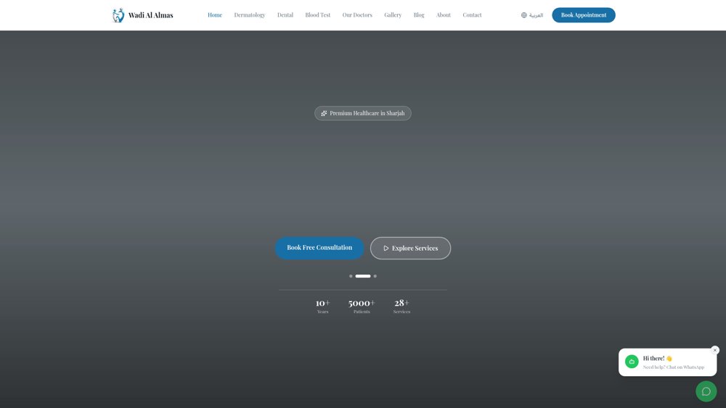The width and height of the screenshot is (726, 408).
Task: Open the Dental menu item
Action: pyautogui.click(x=285, y=15)
